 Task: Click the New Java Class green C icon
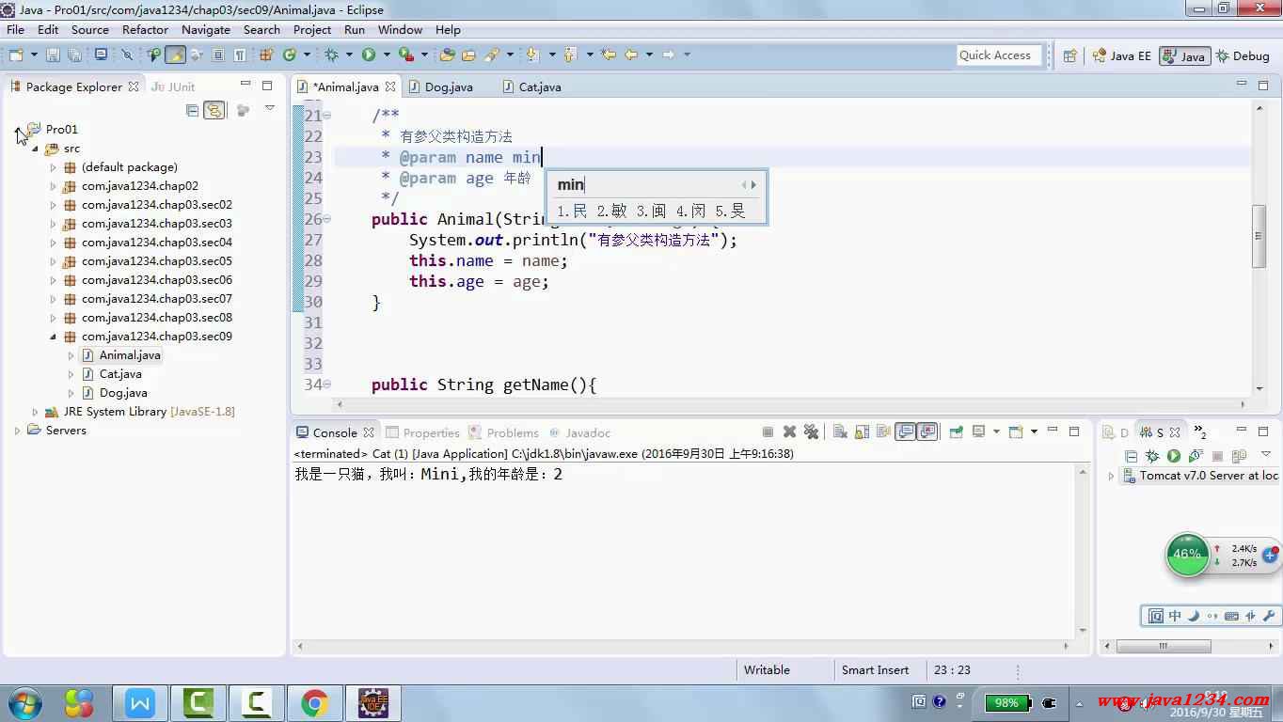coord(291,55)
